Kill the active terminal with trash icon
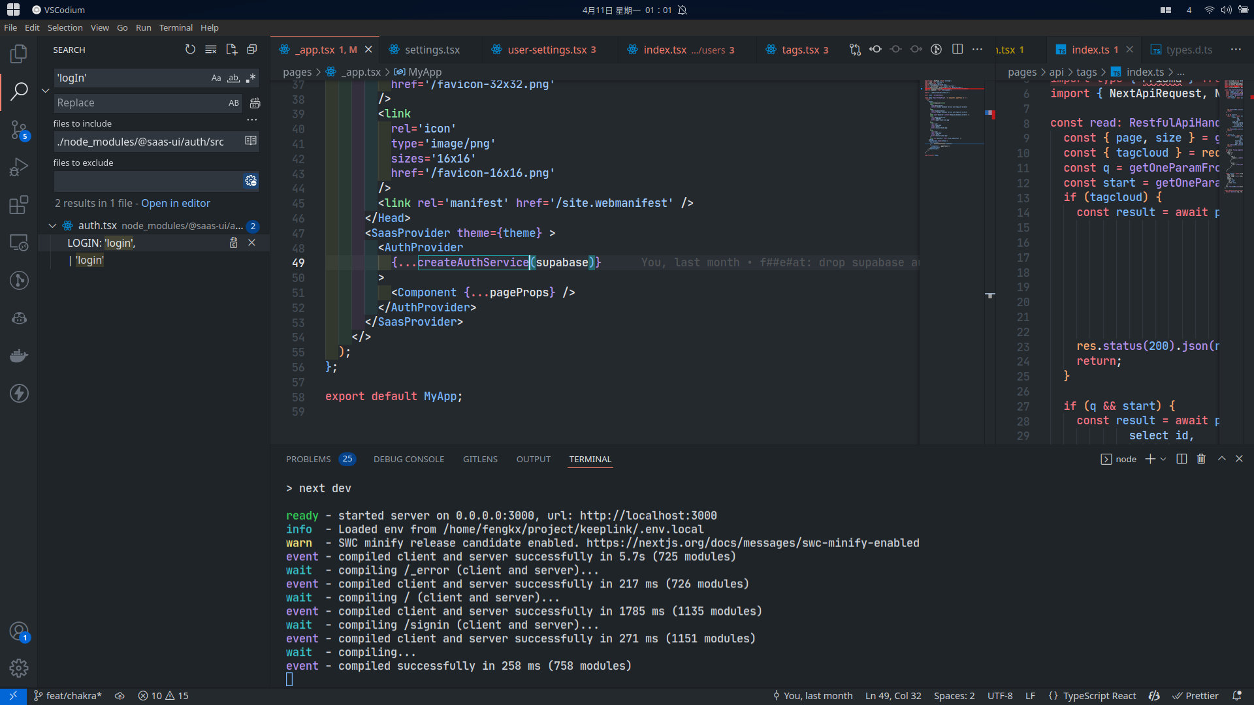 pyautogui.click(x=1201, y=459)
